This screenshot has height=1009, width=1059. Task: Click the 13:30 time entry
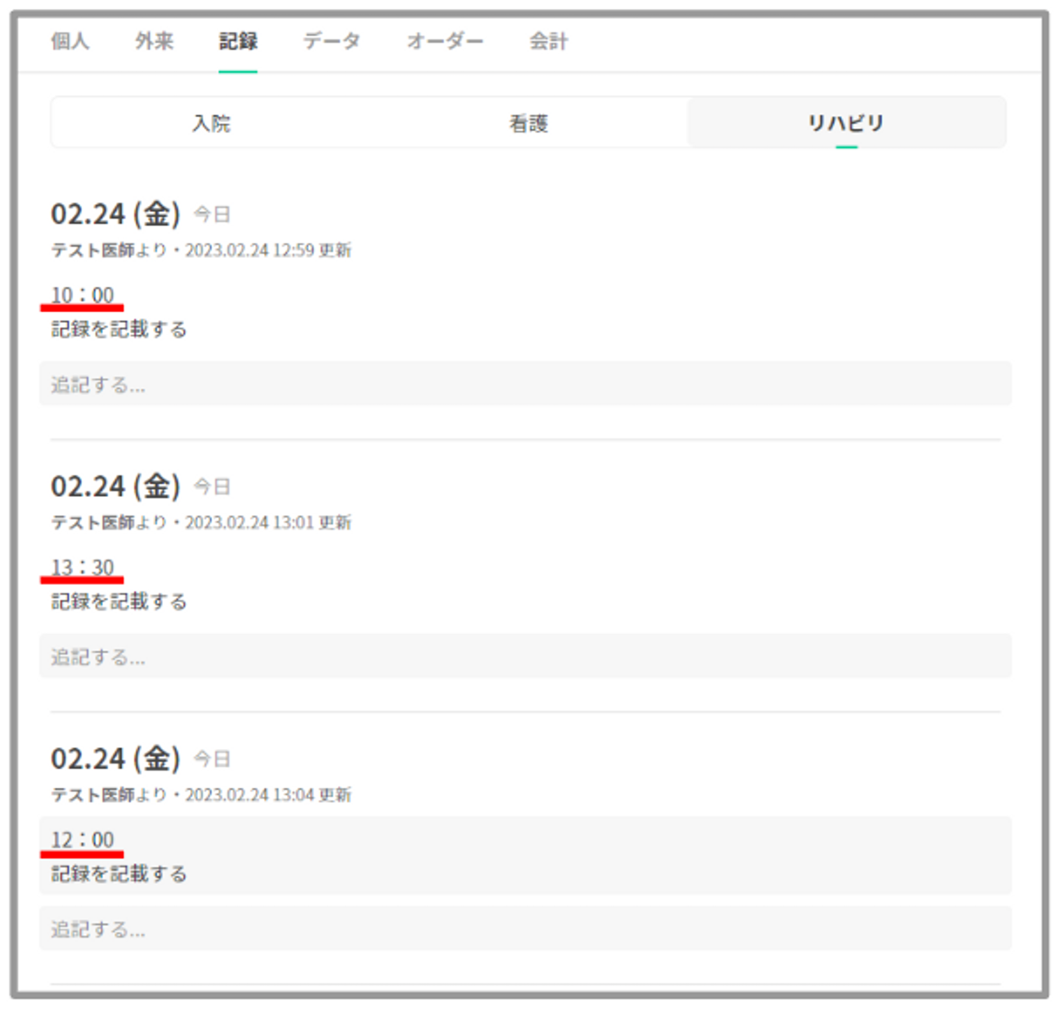coord(82,567)
